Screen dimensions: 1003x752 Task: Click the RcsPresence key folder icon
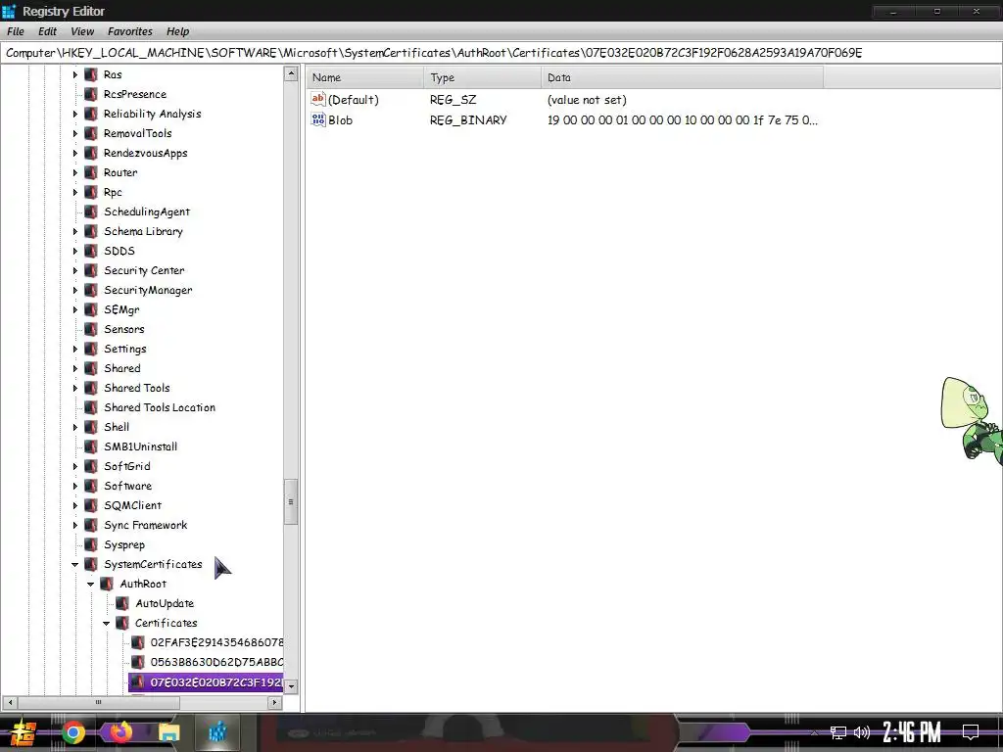91,94
